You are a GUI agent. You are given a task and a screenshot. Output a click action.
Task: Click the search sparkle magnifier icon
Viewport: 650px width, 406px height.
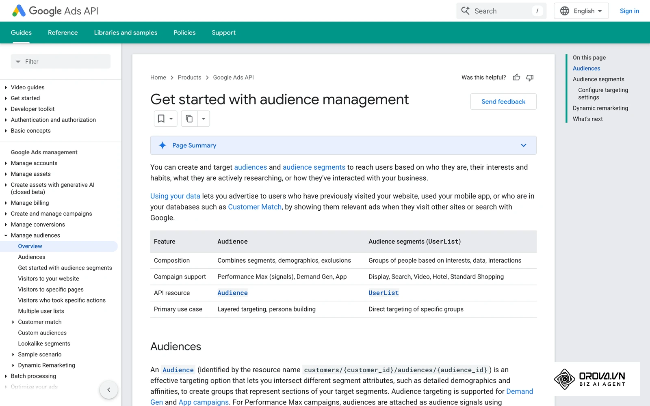(466, 11)
